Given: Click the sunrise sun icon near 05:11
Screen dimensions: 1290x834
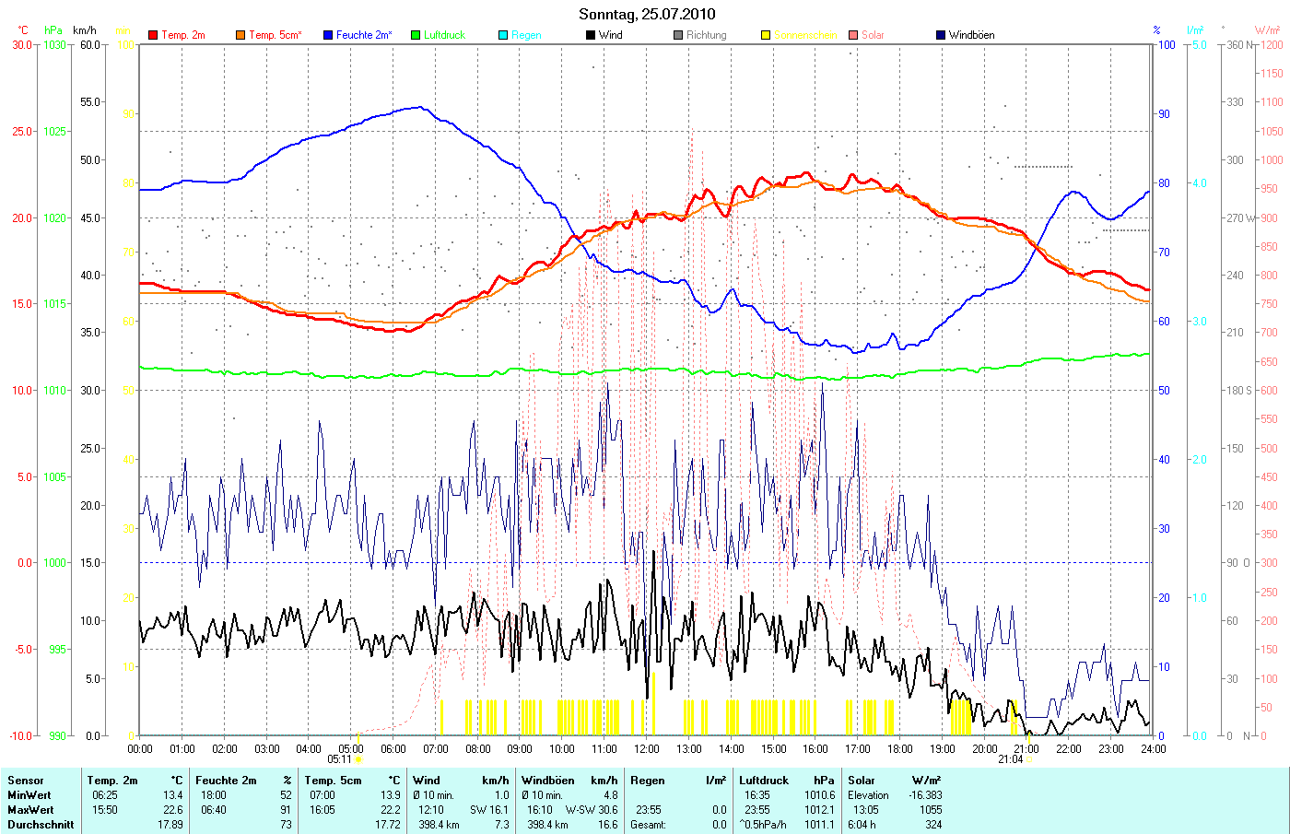Looking at the screenshot, I should click(x=358, y=759).
